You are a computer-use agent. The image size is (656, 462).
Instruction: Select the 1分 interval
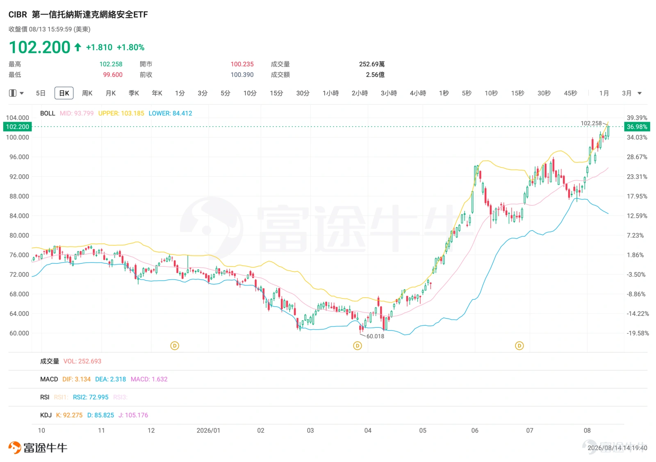[180, 93]
